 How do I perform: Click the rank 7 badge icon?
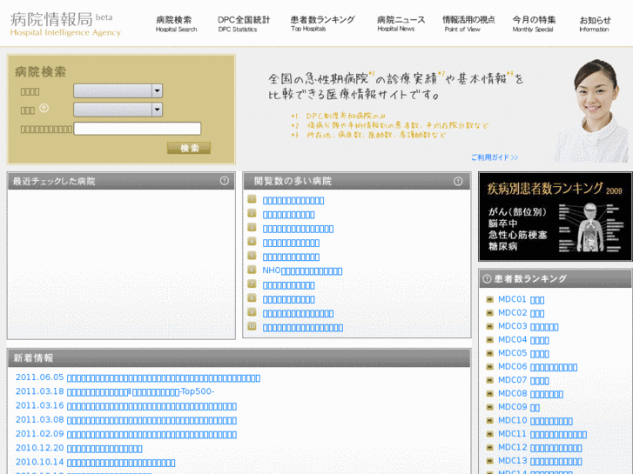click(x=252, y=284)
